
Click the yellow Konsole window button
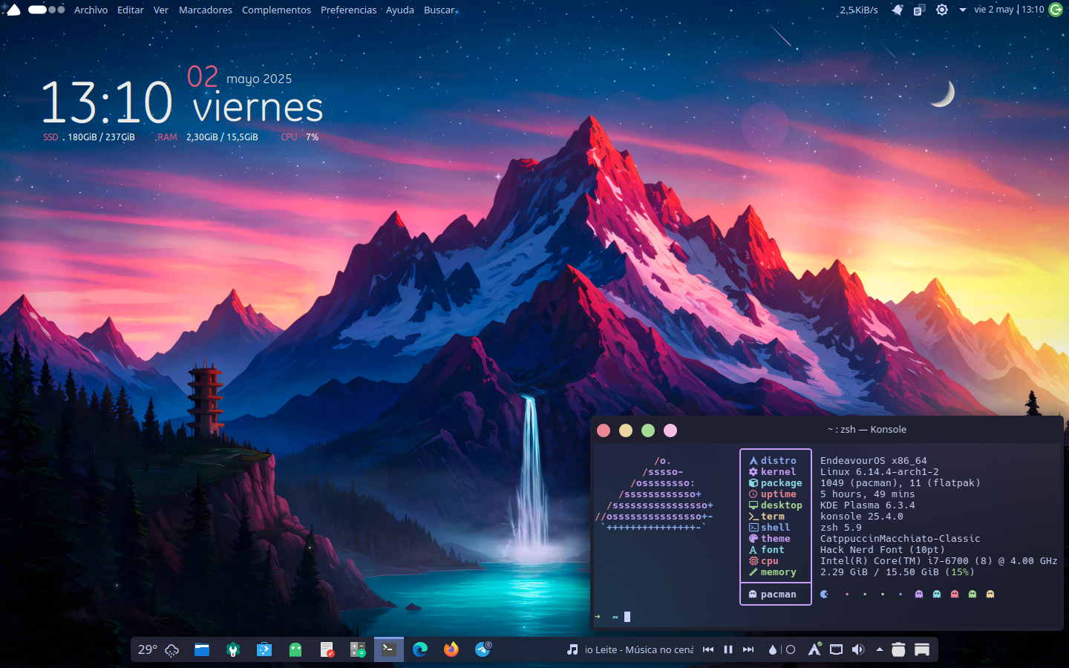tap(626, 430)
